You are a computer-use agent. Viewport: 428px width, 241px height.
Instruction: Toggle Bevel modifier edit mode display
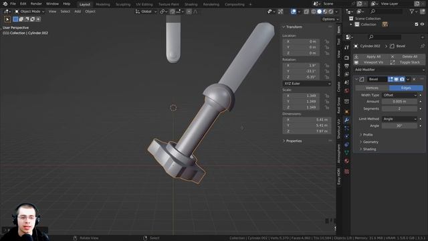(x=391, y=79)
